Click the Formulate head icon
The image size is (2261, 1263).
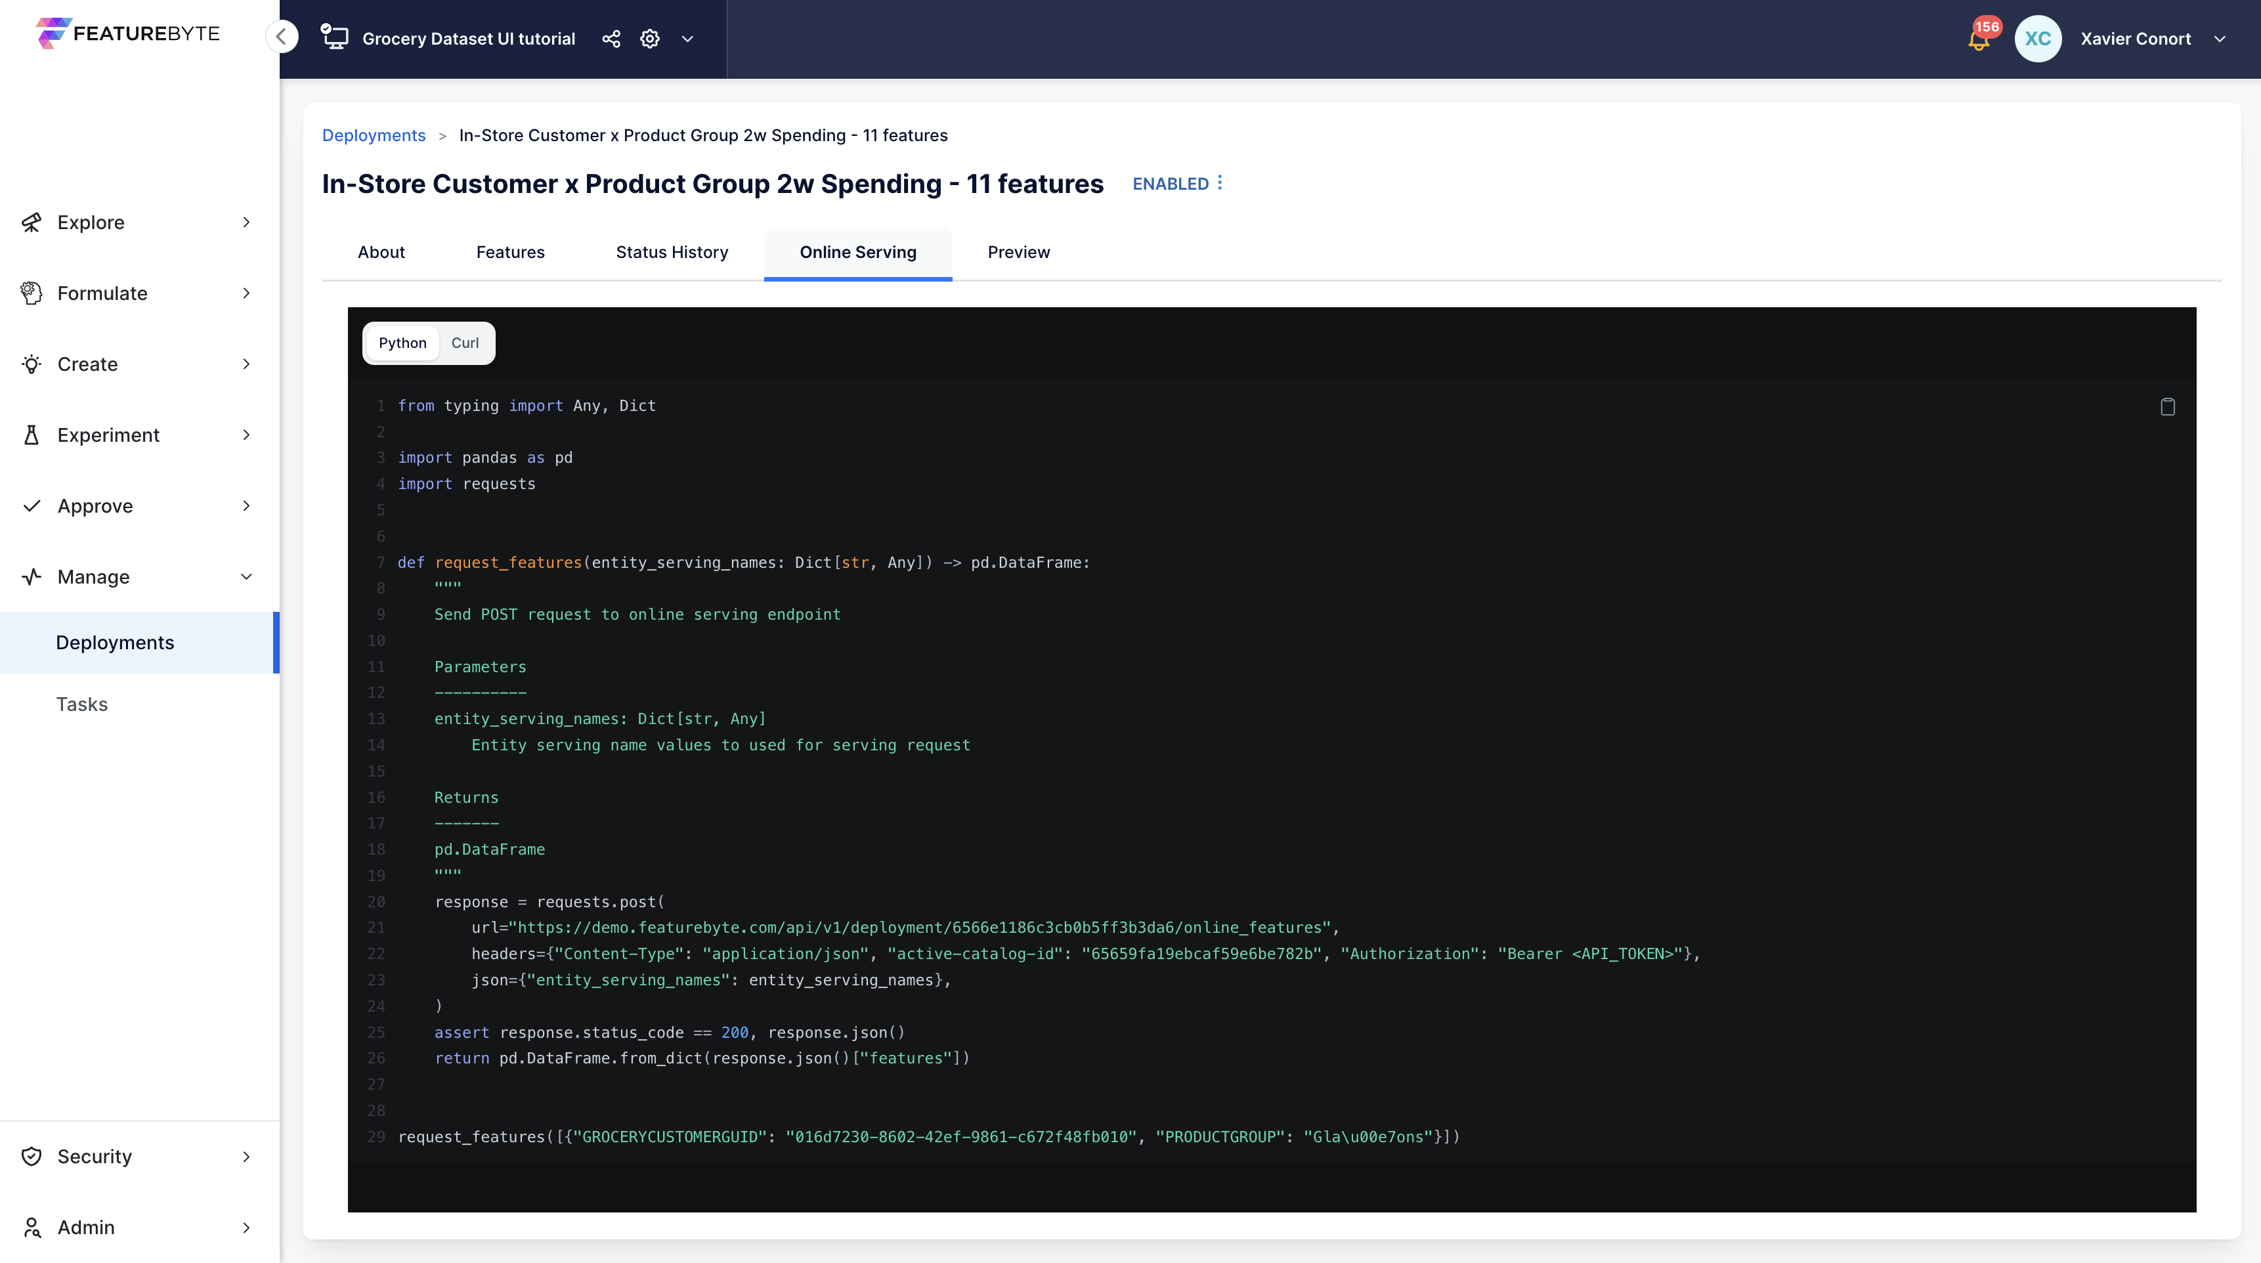click(32, 293)
